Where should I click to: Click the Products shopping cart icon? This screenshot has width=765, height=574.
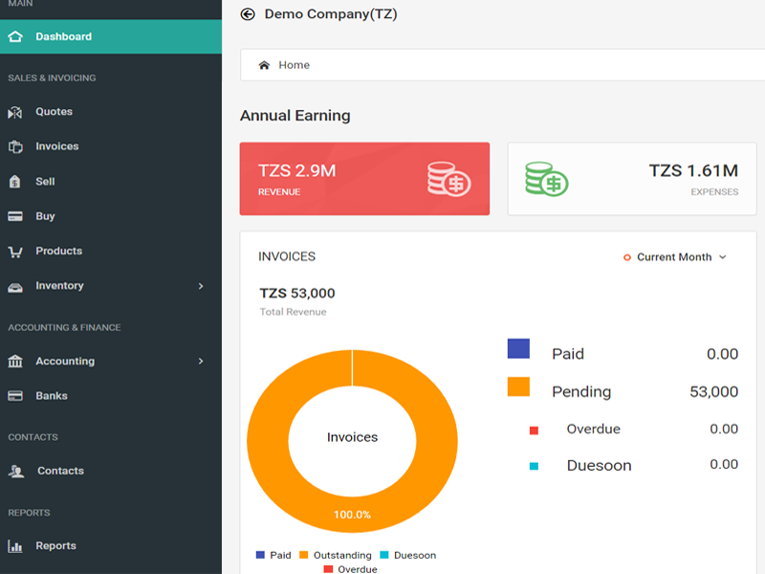(15, 252)
